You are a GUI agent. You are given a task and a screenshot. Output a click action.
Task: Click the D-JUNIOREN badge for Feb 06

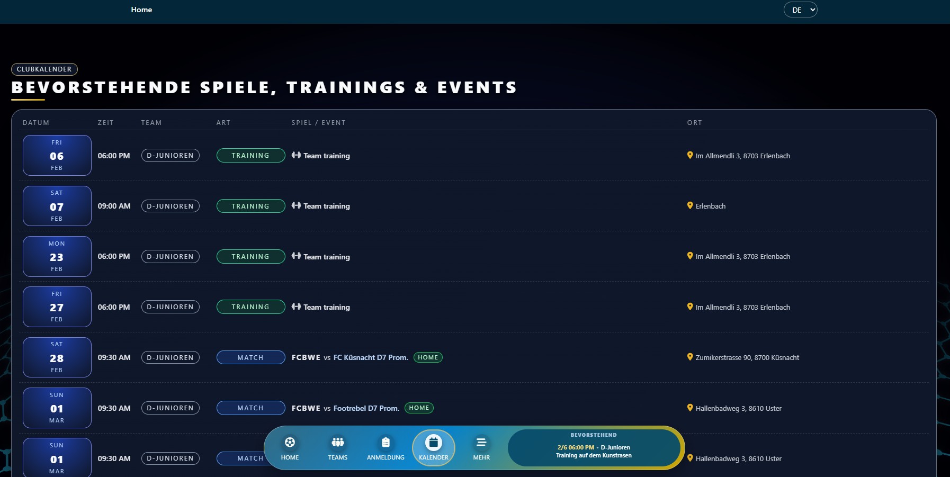point(170,155)
